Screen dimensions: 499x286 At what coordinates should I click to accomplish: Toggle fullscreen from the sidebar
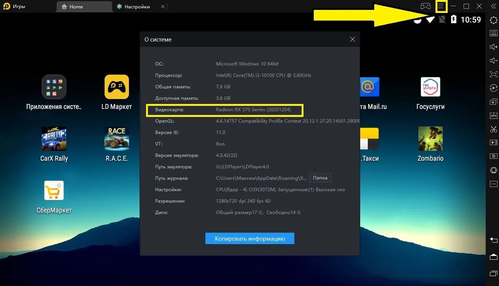pos(494,74)
